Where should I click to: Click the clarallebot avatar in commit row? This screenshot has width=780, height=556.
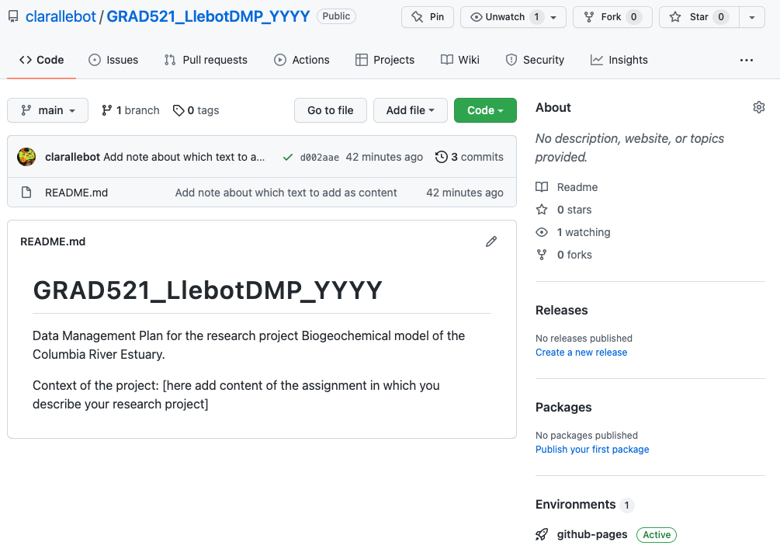tap(27, 157)
